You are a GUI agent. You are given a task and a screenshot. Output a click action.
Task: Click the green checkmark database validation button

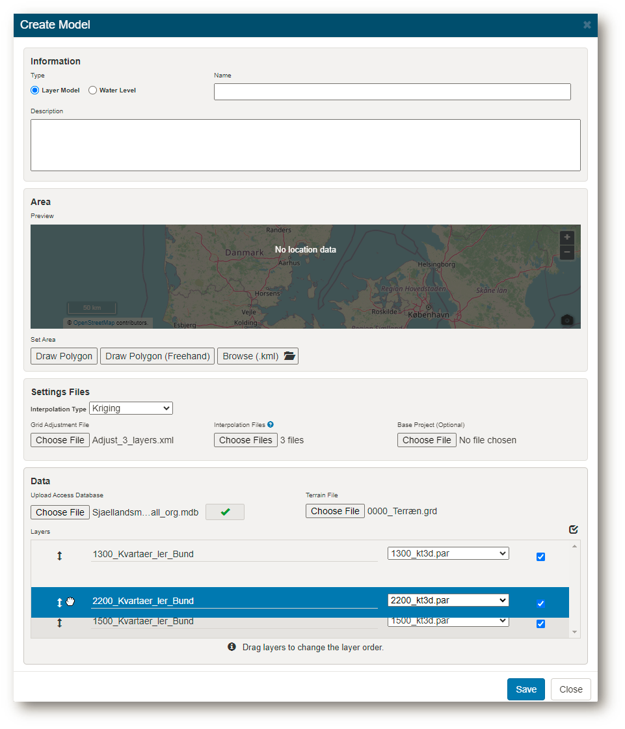[x=225, y=512]
